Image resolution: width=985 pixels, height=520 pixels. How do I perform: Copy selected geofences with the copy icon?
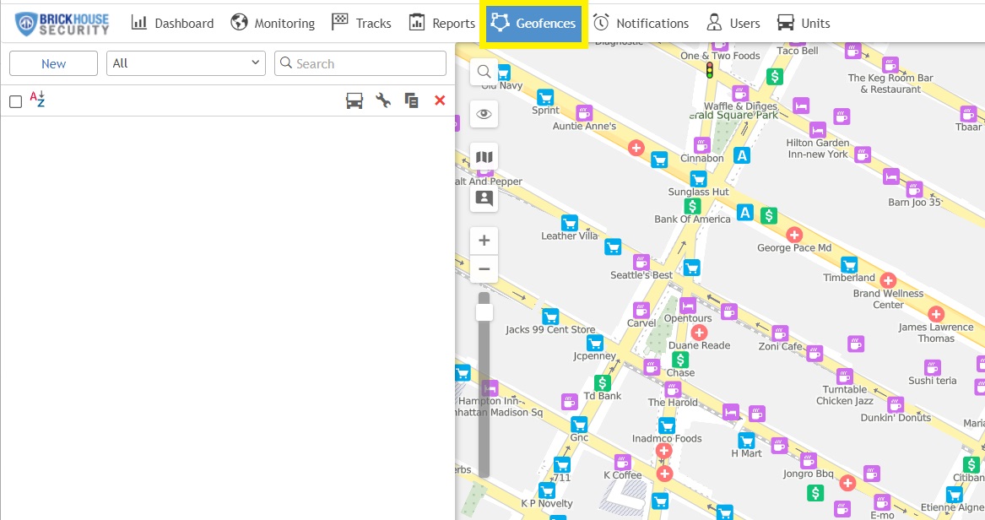coord(411,100)
